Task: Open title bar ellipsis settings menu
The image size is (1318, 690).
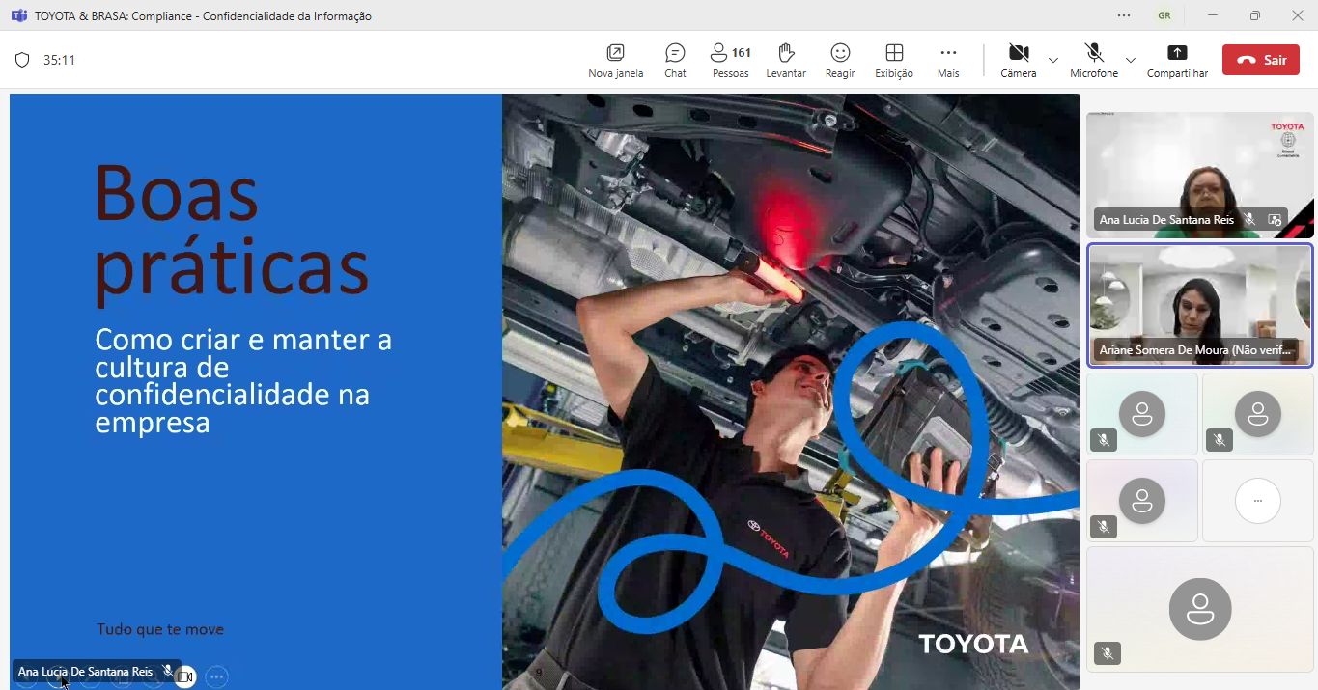Action: click(x=1123, y=15)
